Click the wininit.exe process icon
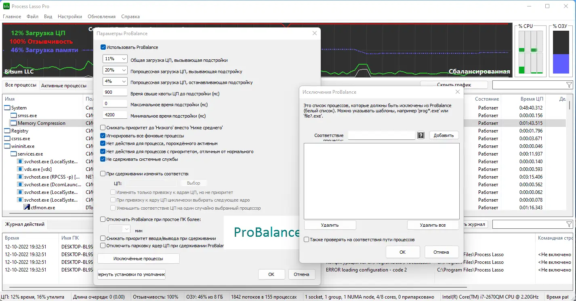Viewport: 576px width, 301px height. pyautogui.click(x=7, y=146)
